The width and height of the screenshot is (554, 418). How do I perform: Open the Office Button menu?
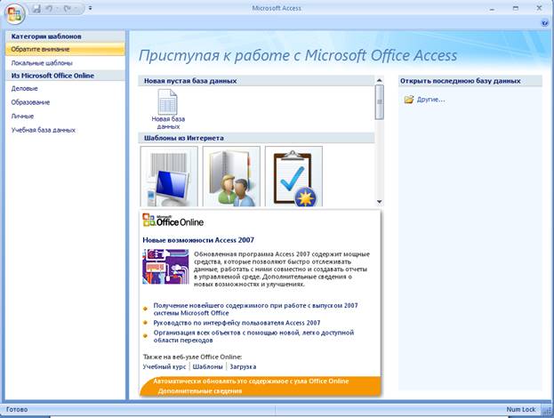coord(15,12)
